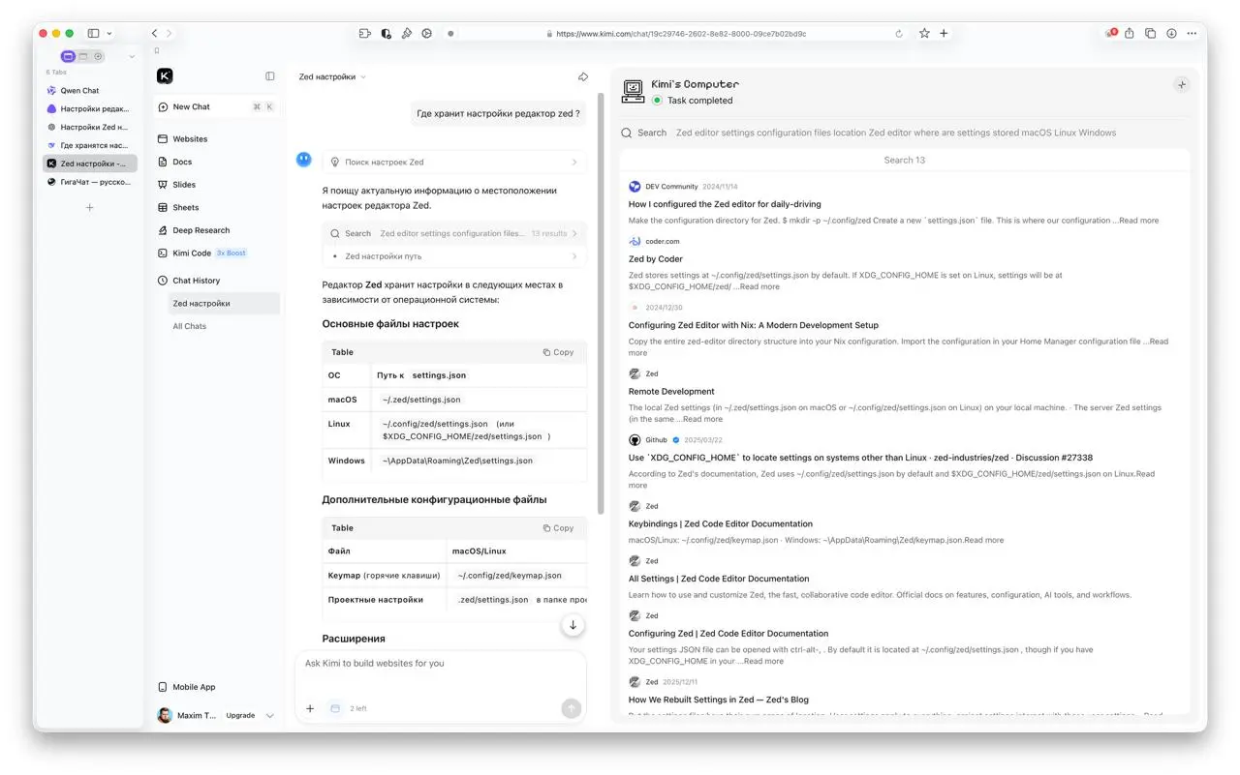Open Deep Research in sidebar

(216, 230)
